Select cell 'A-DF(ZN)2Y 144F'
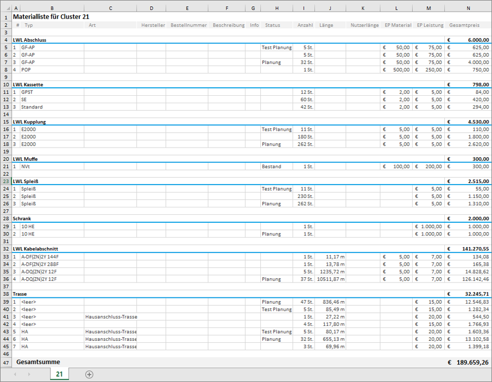Screen dimensions: 492x382 click(52, 257)
